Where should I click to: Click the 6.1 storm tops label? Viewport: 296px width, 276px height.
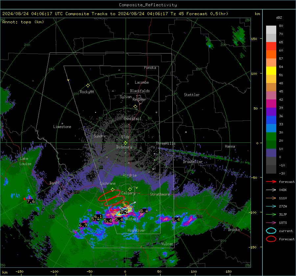pyautogui.click(x=98, y=217)
